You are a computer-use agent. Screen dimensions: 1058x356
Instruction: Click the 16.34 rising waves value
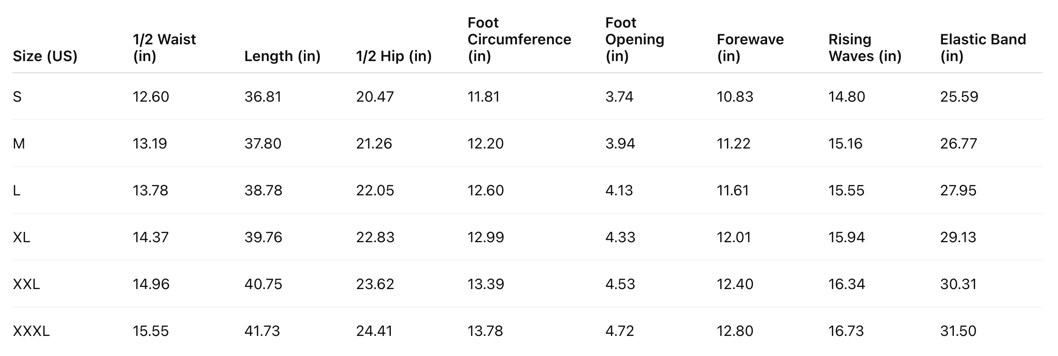click(847, 284)
